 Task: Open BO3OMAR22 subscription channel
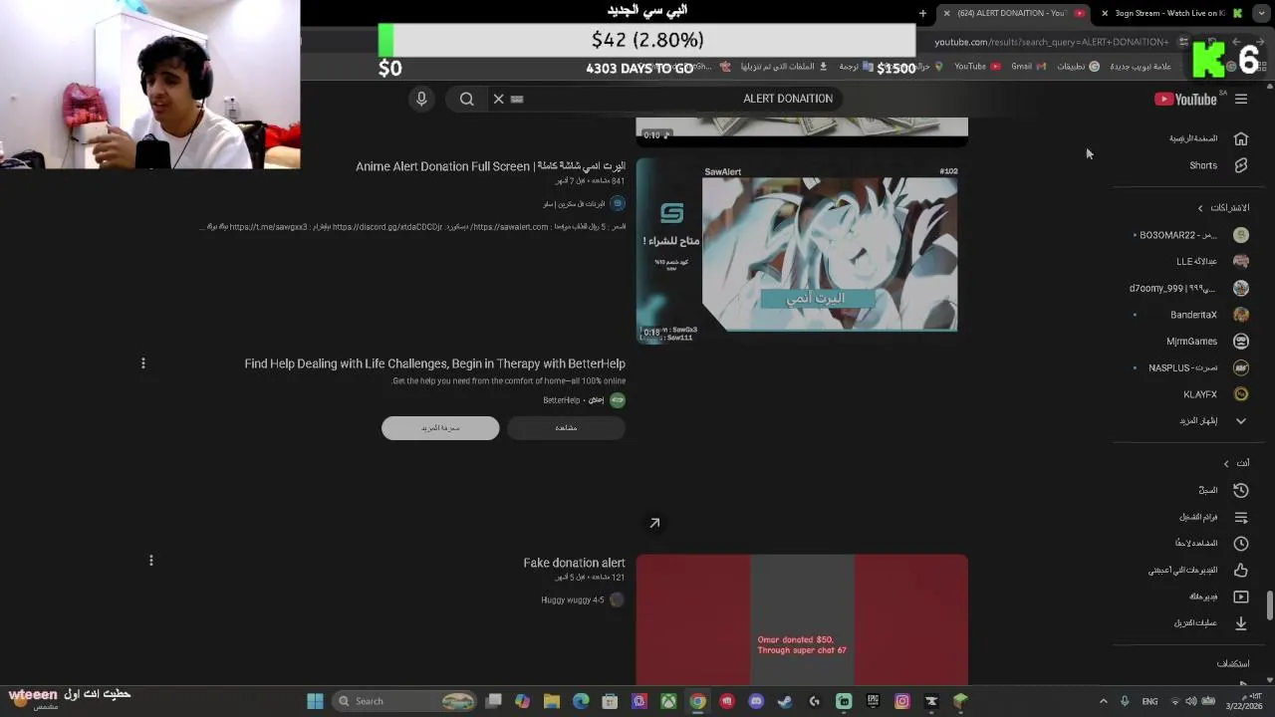1191,235
